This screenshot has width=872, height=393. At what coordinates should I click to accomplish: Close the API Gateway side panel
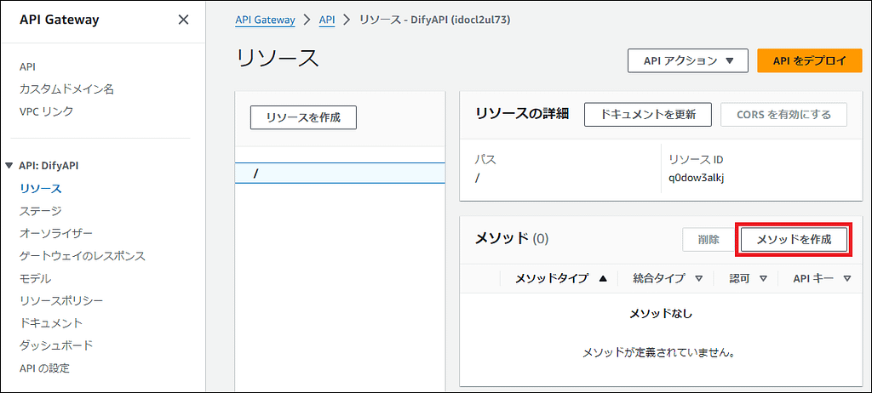183,20
